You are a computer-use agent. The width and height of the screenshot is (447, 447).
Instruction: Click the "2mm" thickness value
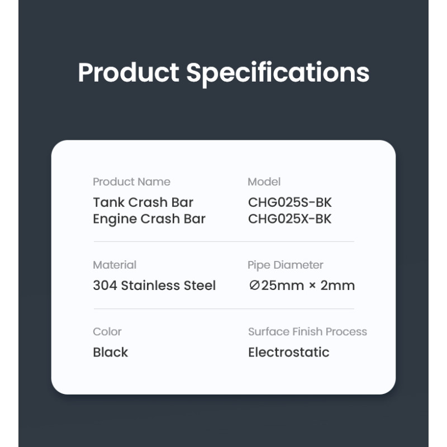pos(337,286)
